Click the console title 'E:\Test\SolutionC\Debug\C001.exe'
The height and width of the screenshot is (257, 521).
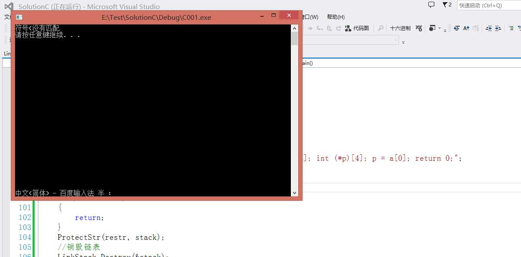tap(156, 17)
